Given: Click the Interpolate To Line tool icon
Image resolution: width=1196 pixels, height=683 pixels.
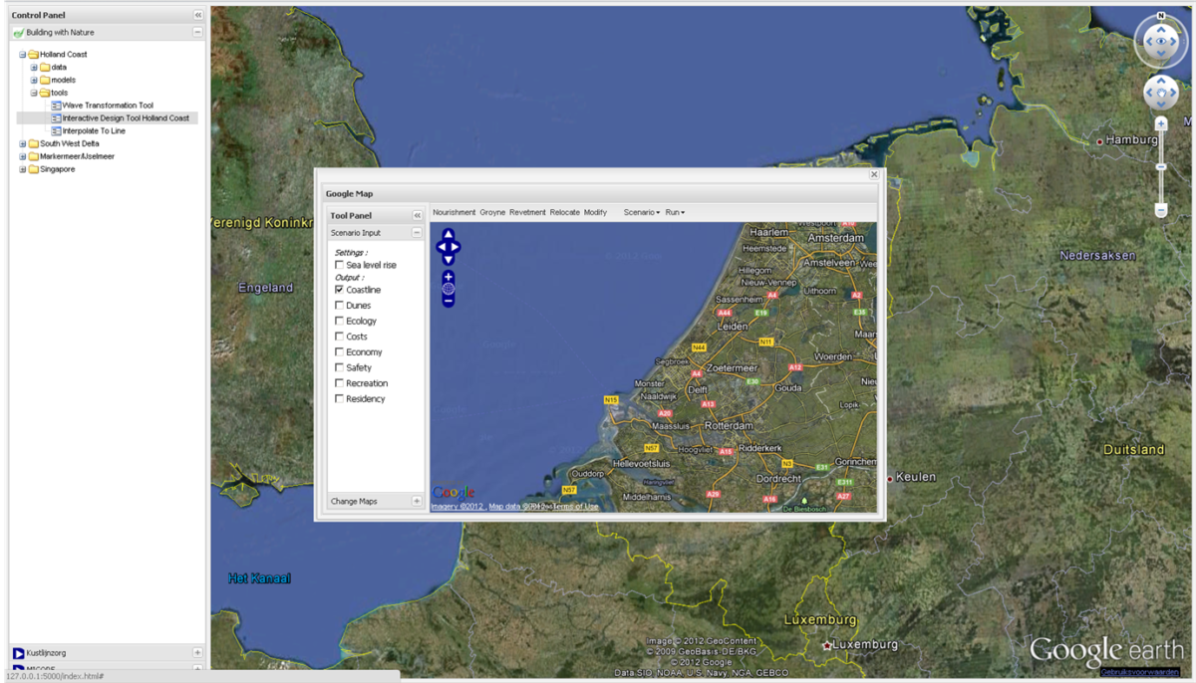Looking at the screenshot, I should (56, 130).
